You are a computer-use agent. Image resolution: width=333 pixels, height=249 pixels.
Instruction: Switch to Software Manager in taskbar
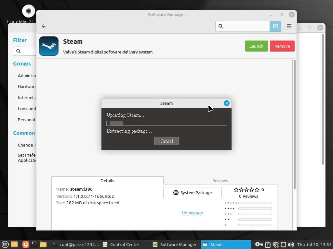(x=175, y=244)
